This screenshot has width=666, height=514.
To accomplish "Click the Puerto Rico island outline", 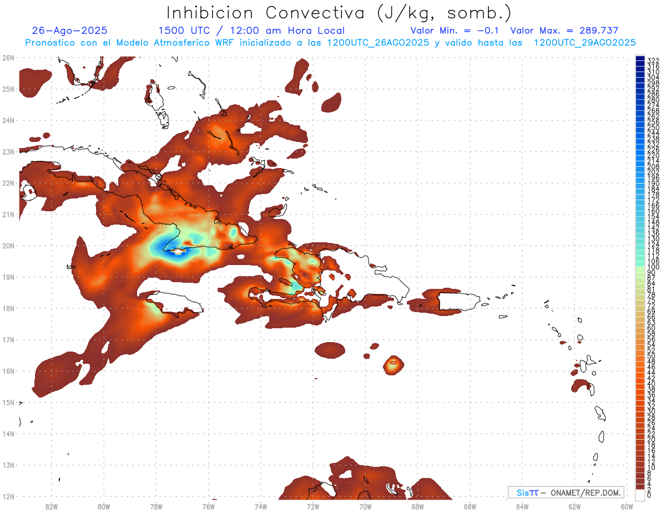I will pyautogui.click(x=460, y=301).
